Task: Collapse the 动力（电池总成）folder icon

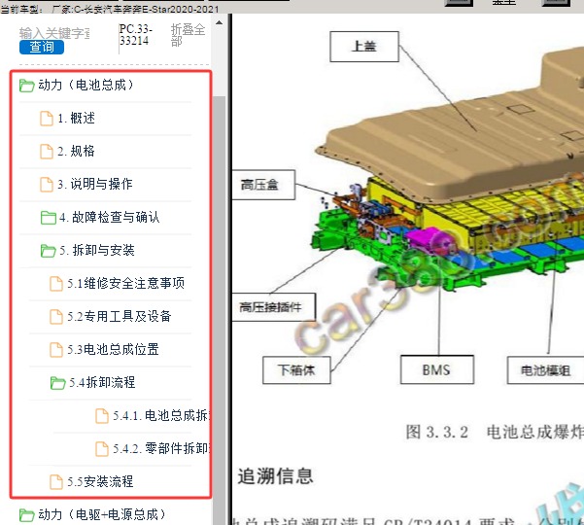Action: (27, 86)
